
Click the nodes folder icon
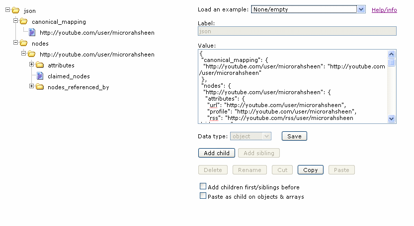[24, 43]
